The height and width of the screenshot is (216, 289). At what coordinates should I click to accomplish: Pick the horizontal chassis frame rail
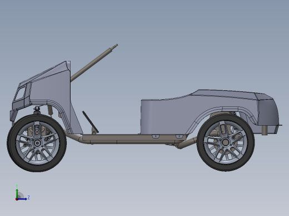coord(133,139)
